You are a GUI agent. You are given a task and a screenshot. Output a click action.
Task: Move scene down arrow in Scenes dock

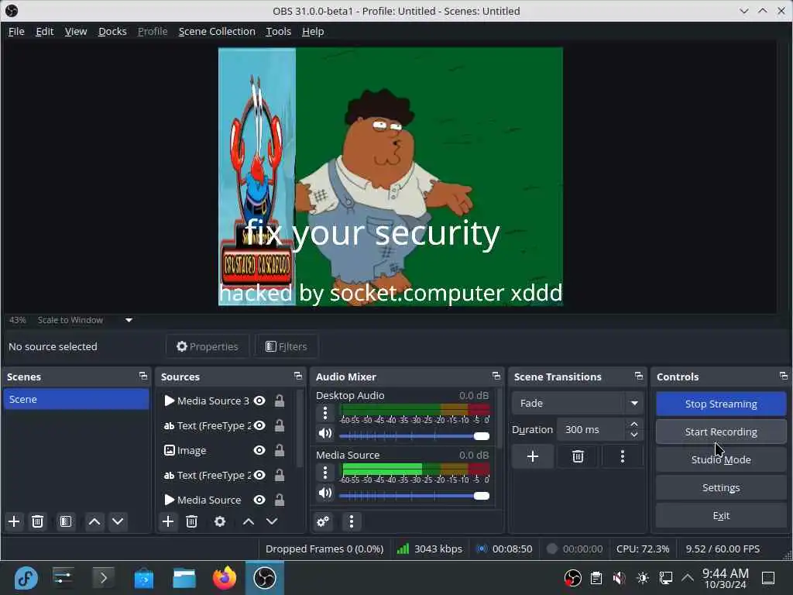tap(118, 521)
